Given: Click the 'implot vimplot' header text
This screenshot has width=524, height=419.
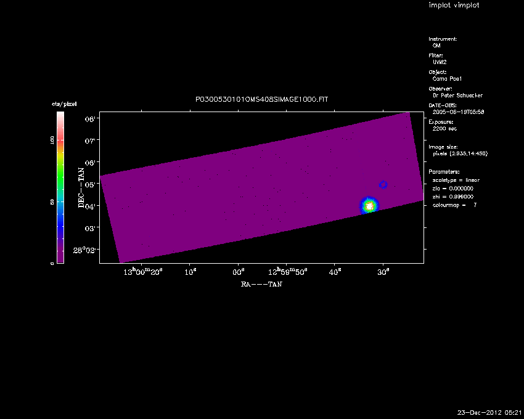Looking at the screenshot, I should [x=454, y=5].
